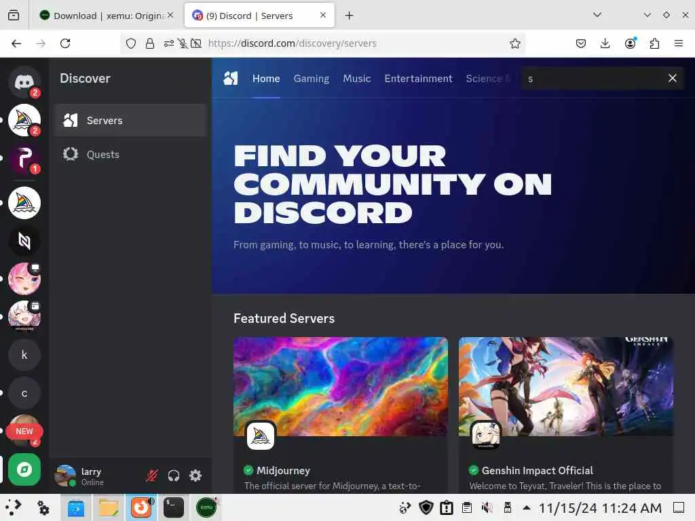Image resolution: width=695 pixels, height=521 pixels.
Task: Open a new browser tab
Action: click(350, 16)
